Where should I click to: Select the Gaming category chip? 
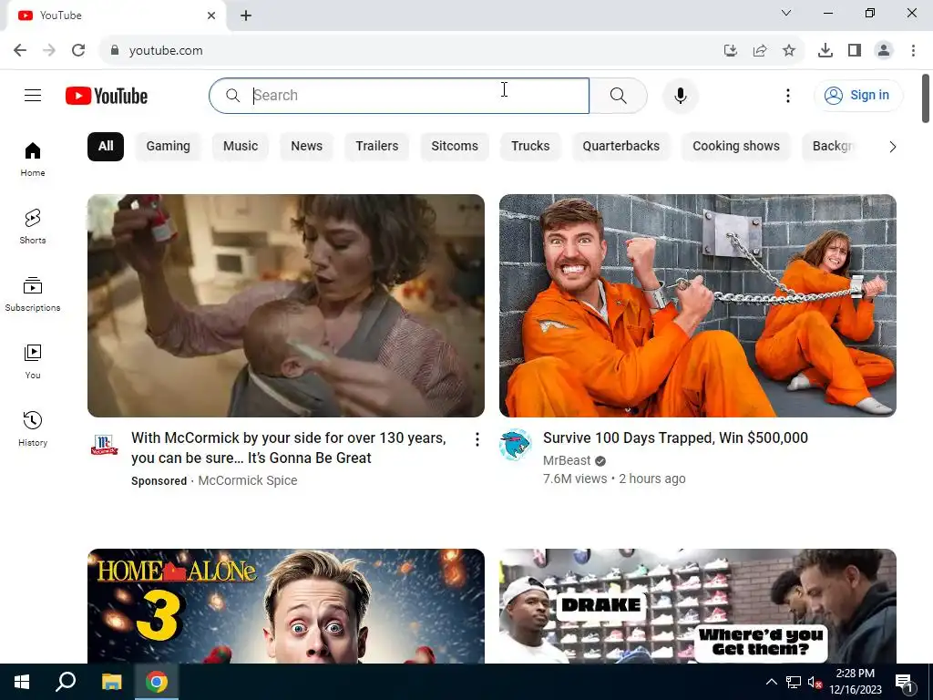coord(169,147)
